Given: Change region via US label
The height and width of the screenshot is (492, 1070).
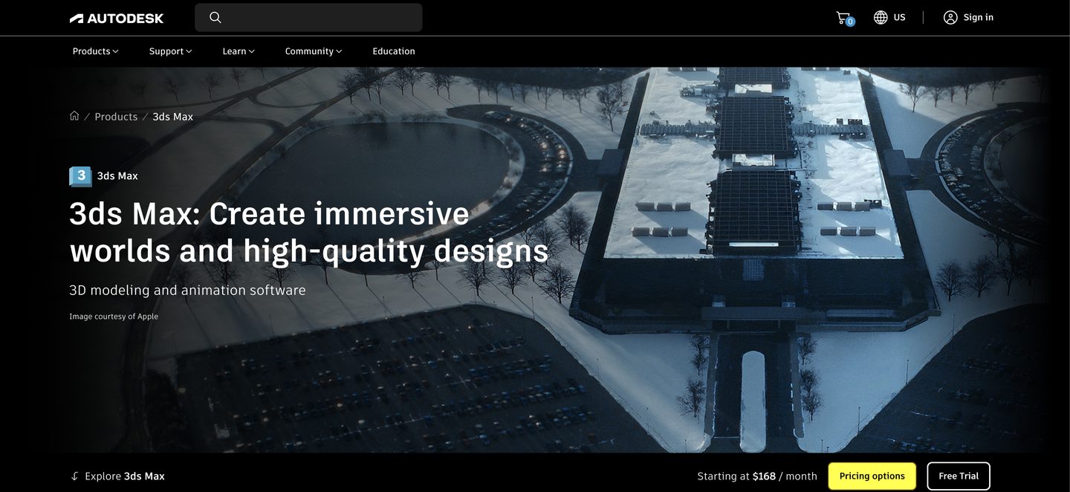Looking at the screenshot, I should click(899, 17).
